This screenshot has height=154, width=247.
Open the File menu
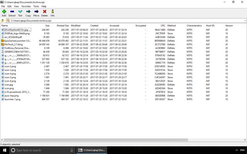click(x=3, y=7)
